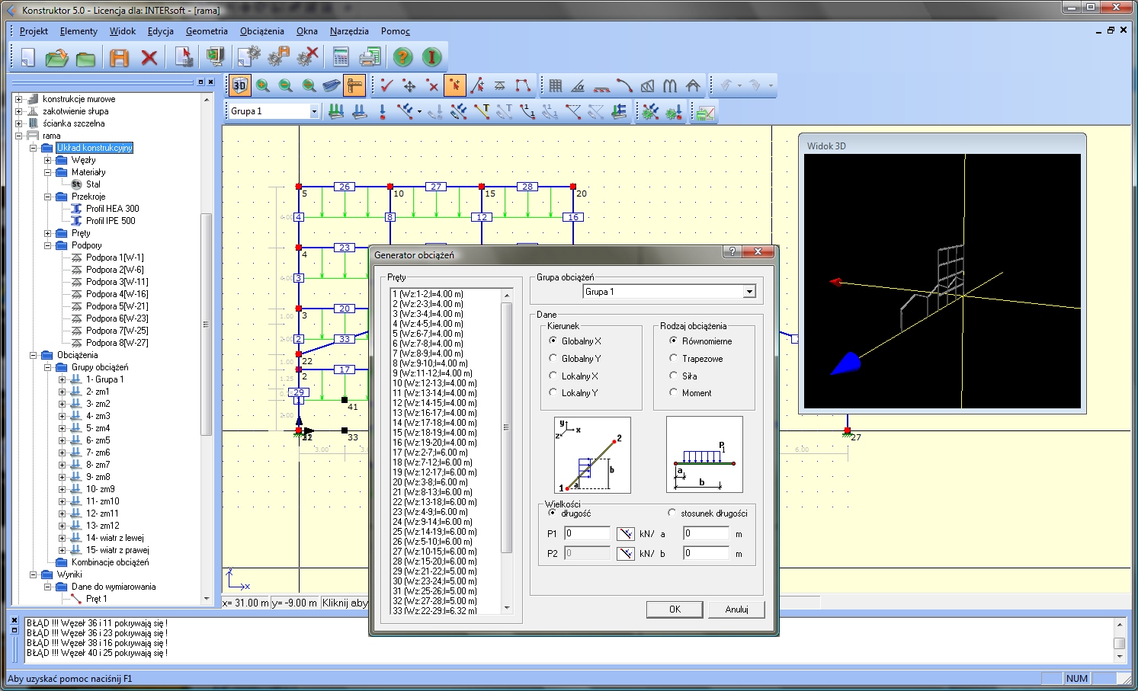Choose Trapezowe load type
The height and width of the screenshot is (691, 1138).
pos(673,358)
